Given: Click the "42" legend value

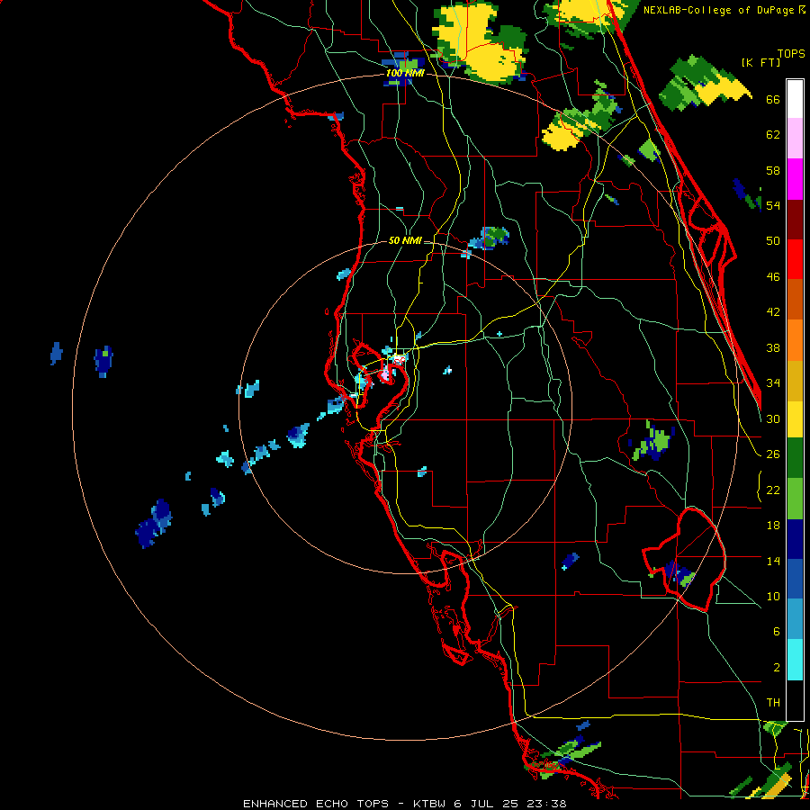Looking at the screenshot, I should [773, 312].
